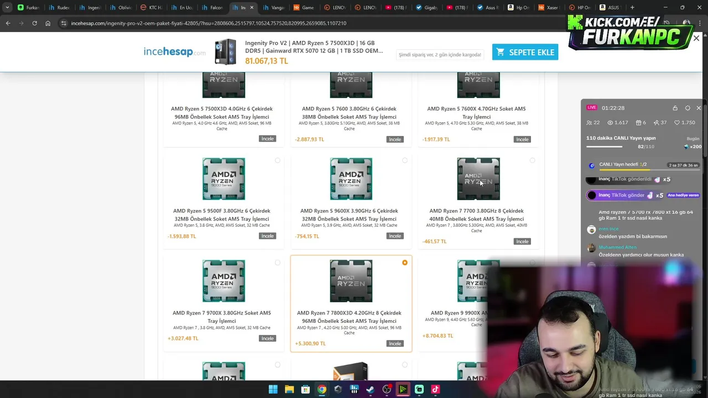Click the SEPETE EKLE button
The image size is (708, 398).
click(525, 52)
